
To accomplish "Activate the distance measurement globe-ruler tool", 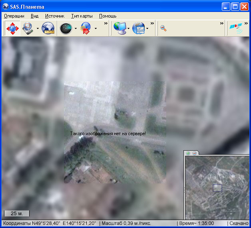I will pos(48,28).
